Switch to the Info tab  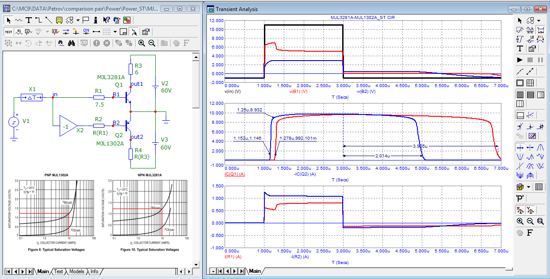click(94, 271)
